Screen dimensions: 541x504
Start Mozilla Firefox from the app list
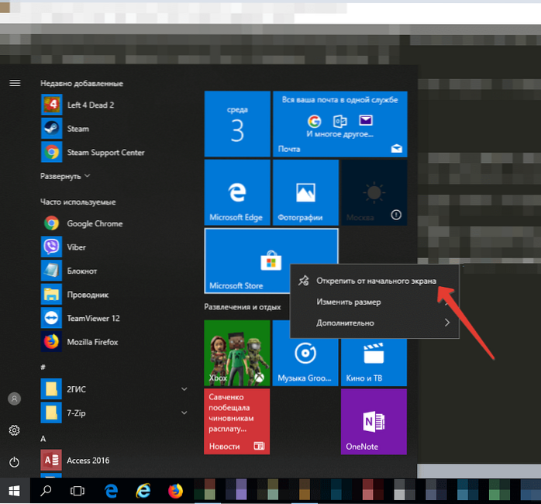[93, 342]
